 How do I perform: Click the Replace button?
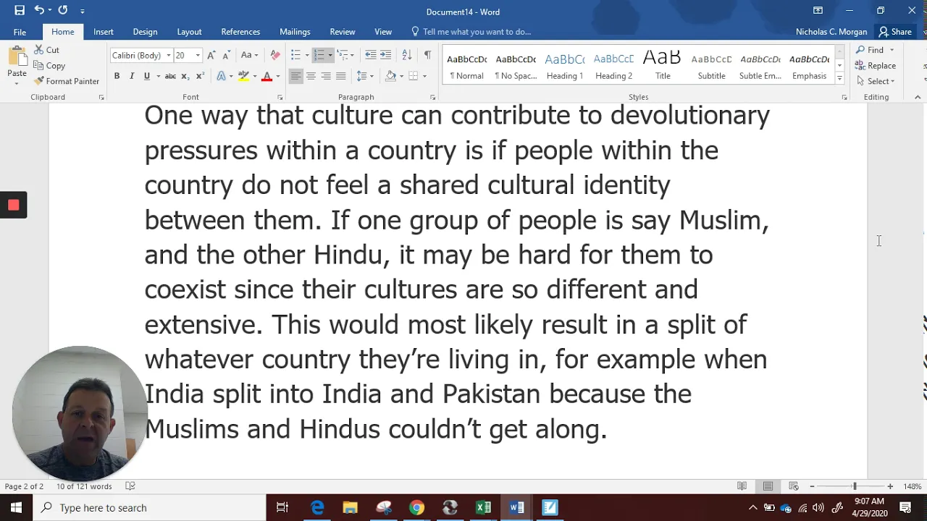[876, 66]
